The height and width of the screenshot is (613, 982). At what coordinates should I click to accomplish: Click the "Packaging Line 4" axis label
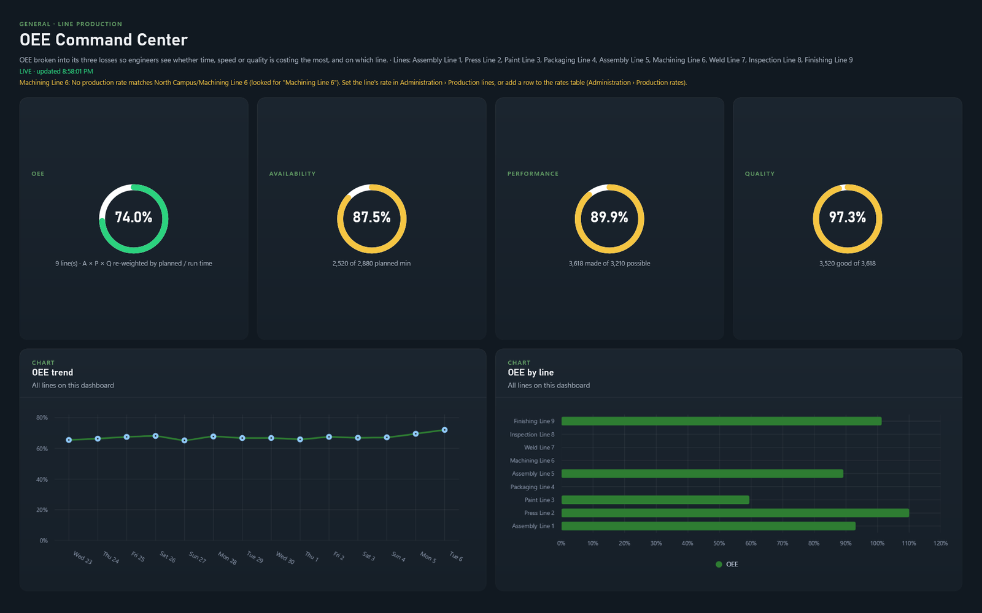532,487
